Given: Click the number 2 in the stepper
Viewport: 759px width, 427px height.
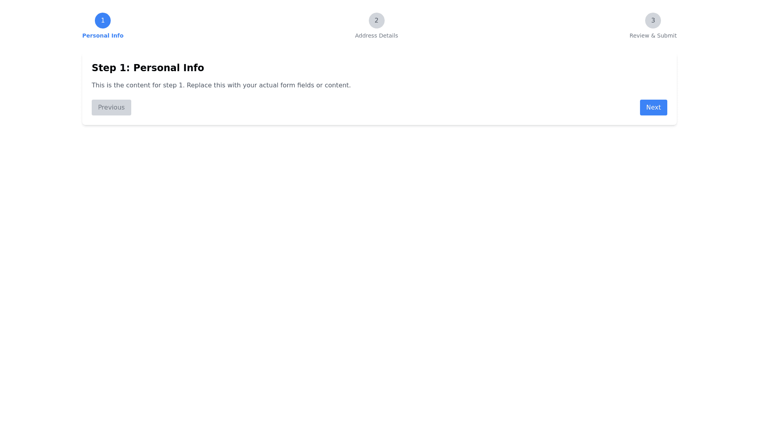Looking at the screenshot, I should tap(376, 21).
